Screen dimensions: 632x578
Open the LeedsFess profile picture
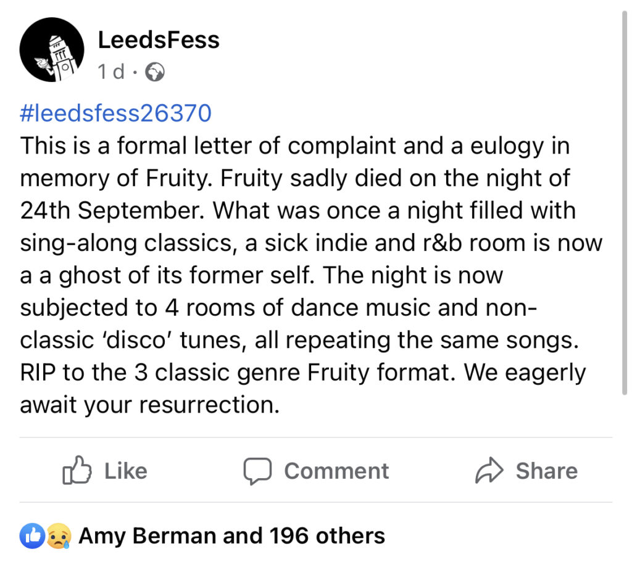tap(52, 49)
